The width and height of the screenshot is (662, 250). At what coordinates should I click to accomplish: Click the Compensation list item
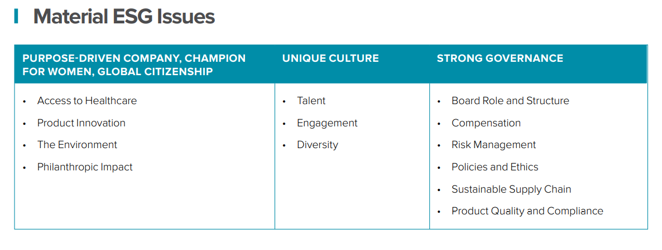click(x=486, y=123)
